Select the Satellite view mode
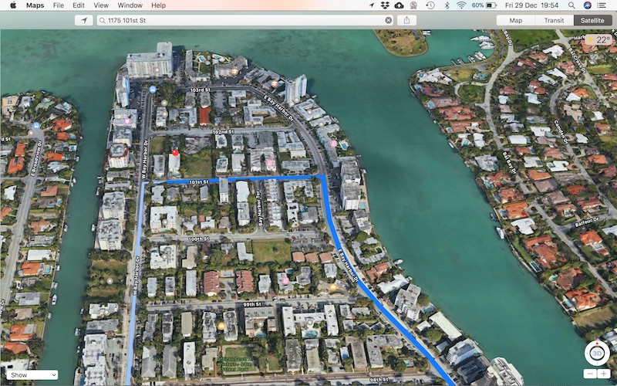This screenshot has height=386, width=617. click(x=592, y=20)
